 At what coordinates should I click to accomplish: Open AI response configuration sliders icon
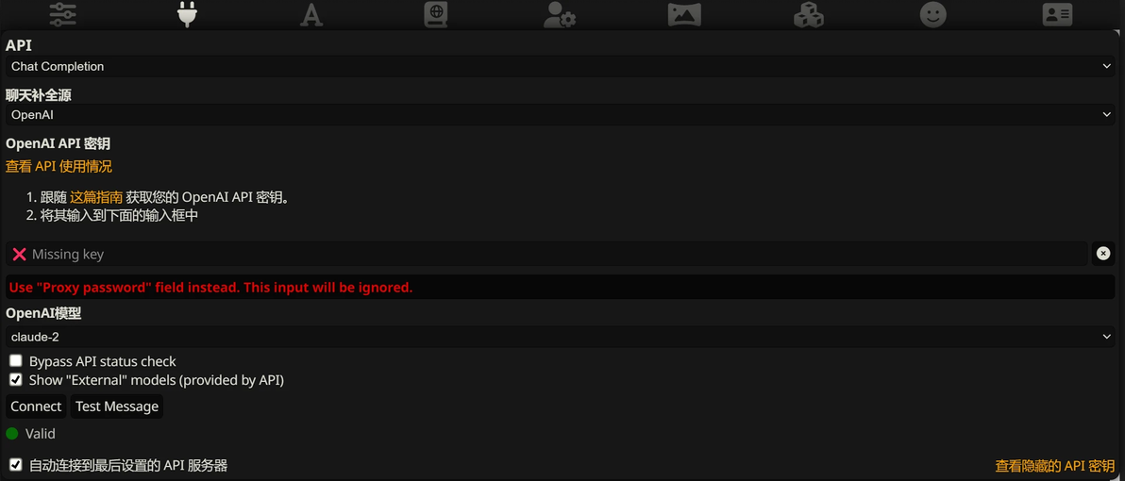tap(62, 14)
